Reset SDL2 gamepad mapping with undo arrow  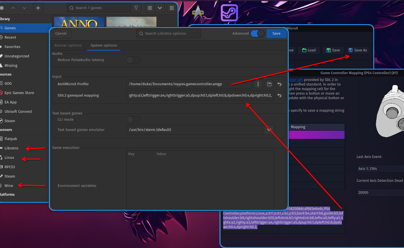pos(279,95)
